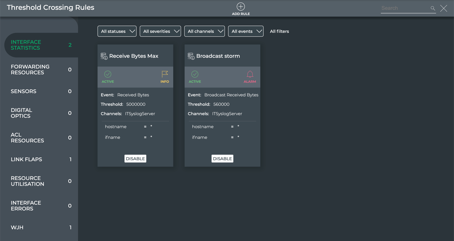This screenshot has width=454, height=241.
Task: Open the WJH rules category
Action: coord(17,228)
